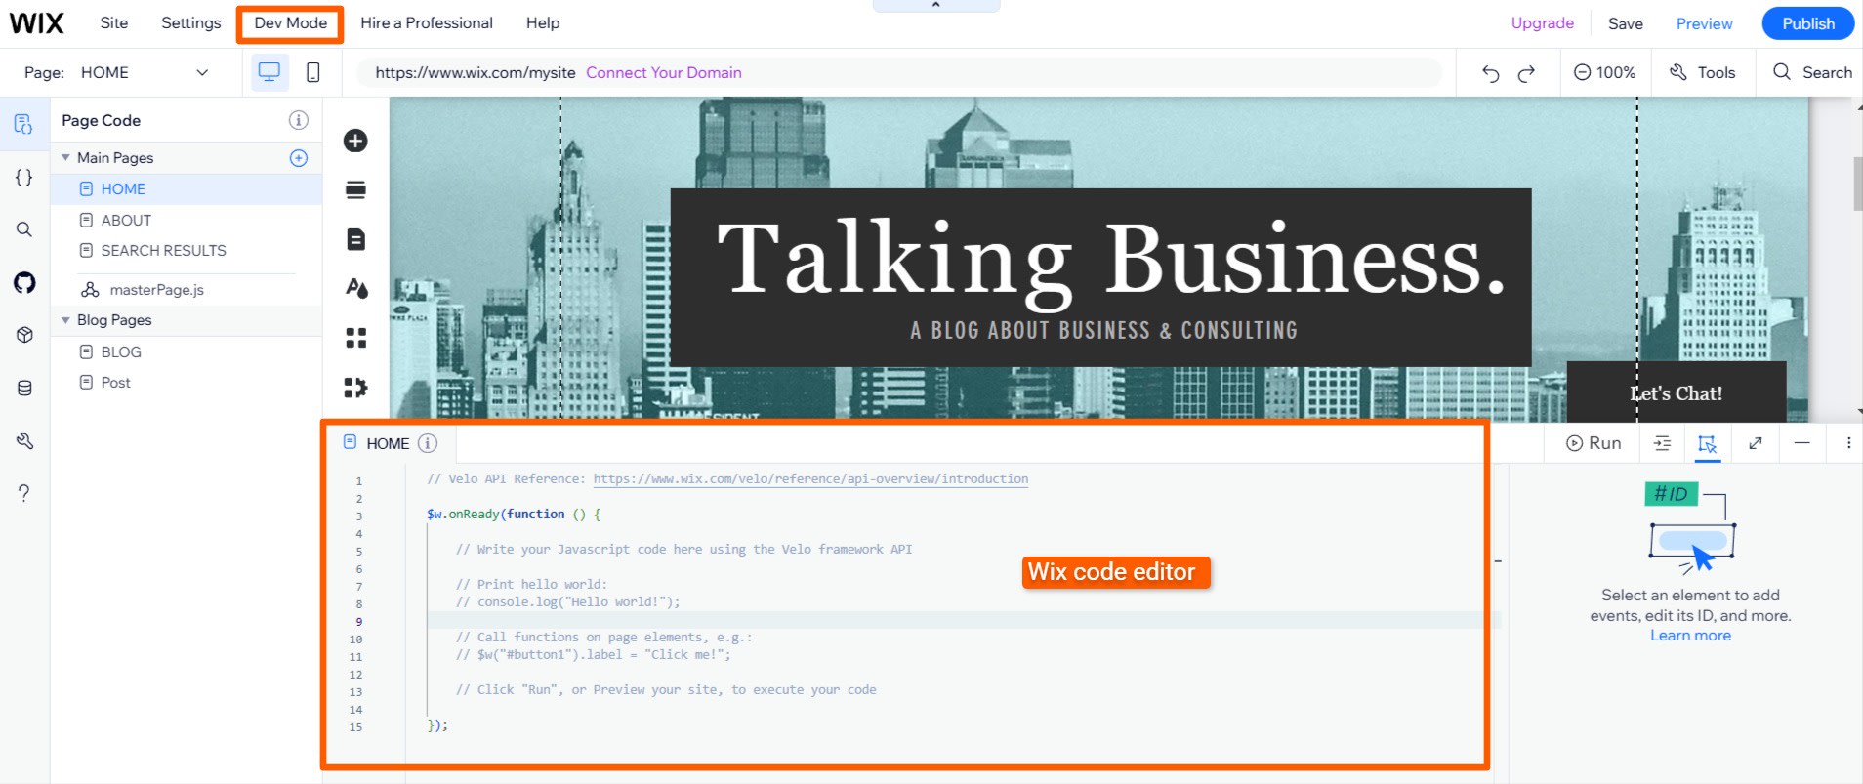The image size is (1863, 784).
Task: Minimize the code editor panel
Action: click(x=1802, y=443)
